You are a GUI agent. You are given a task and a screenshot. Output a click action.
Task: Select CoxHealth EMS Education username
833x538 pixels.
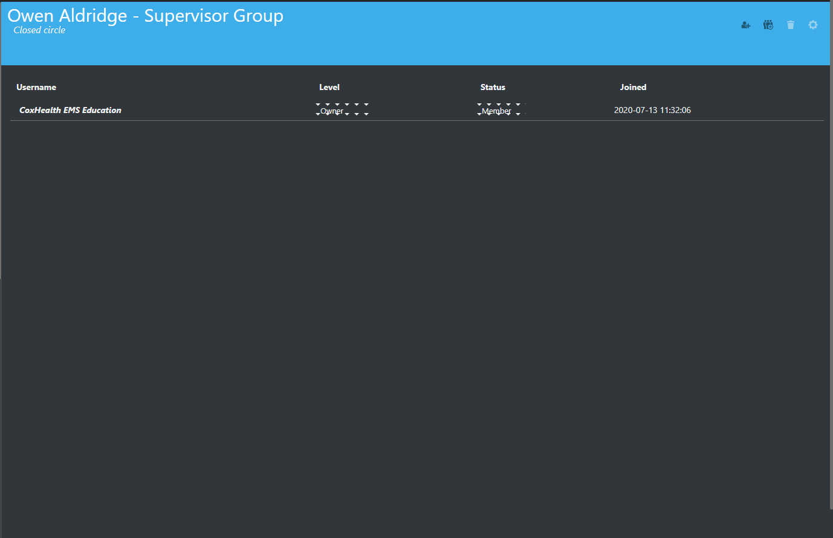70,110
